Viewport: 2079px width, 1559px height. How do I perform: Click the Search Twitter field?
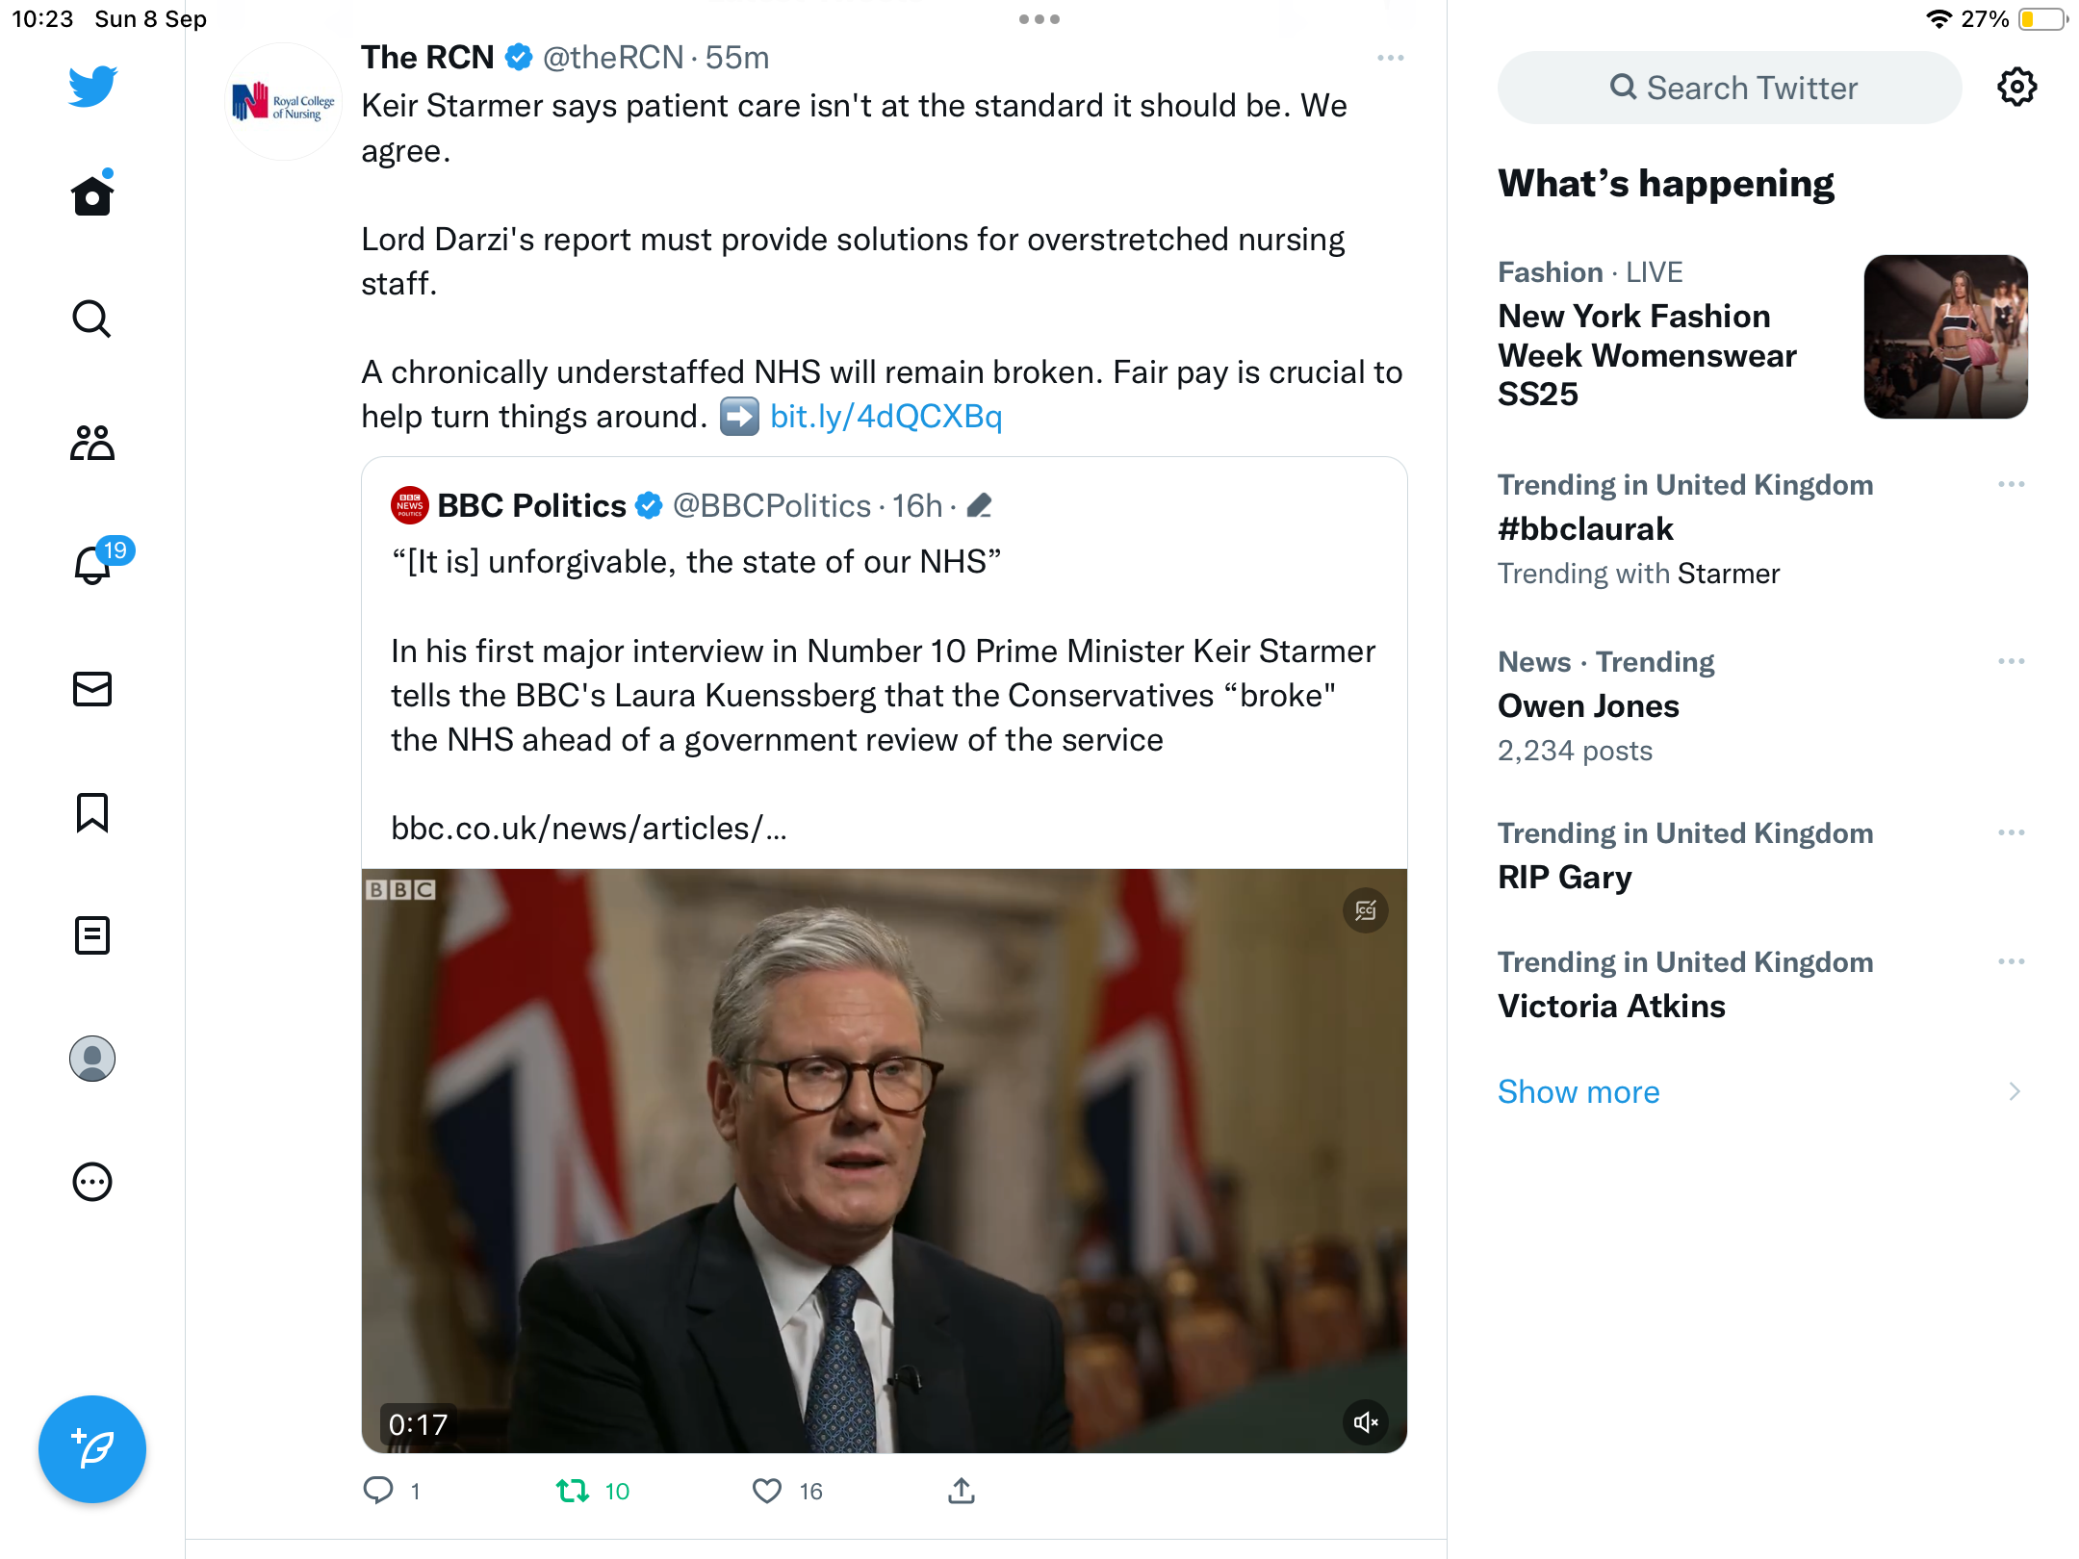[1730, 88]
